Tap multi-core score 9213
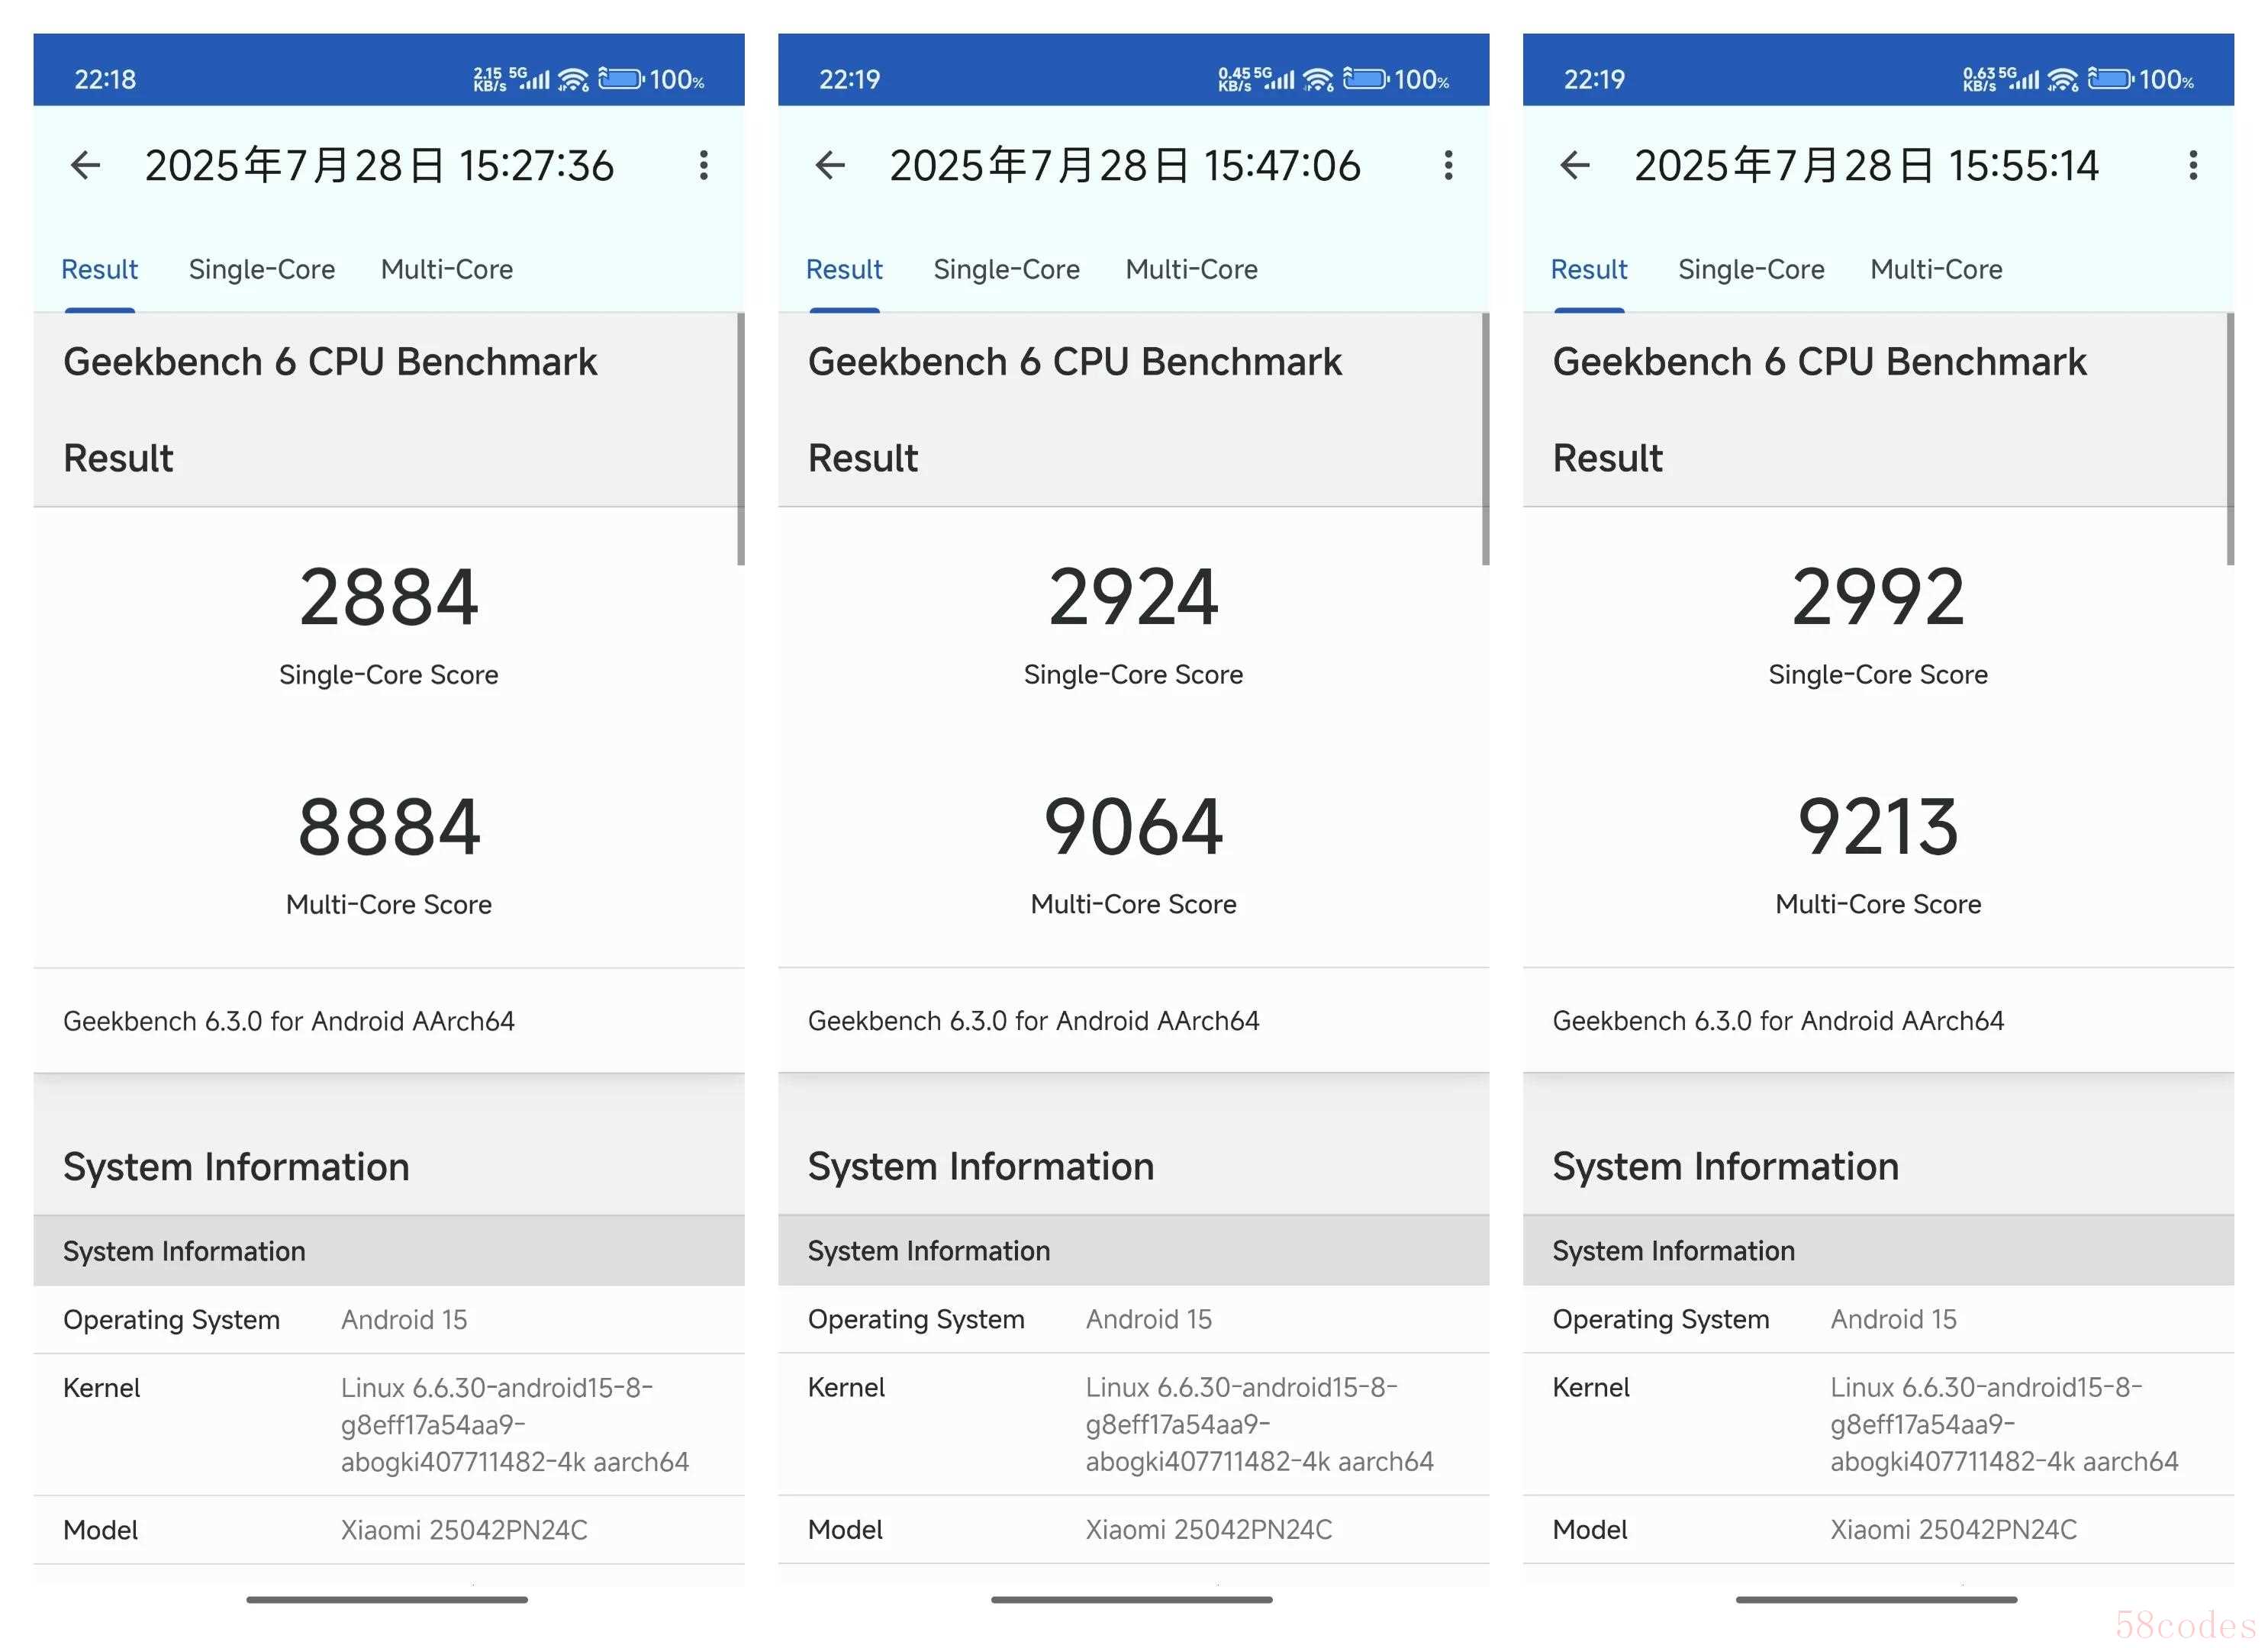 tap(1879, 827)
